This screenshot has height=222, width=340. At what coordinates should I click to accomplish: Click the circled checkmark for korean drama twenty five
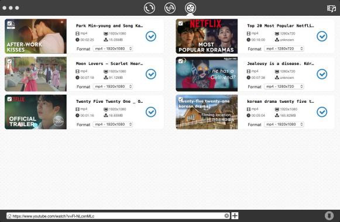click(x=322, y=112)
